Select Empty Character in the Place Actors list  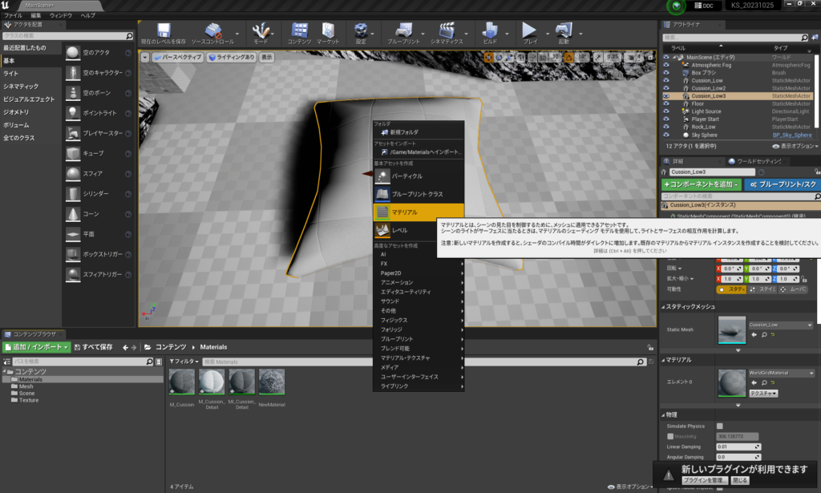[99, 73]
